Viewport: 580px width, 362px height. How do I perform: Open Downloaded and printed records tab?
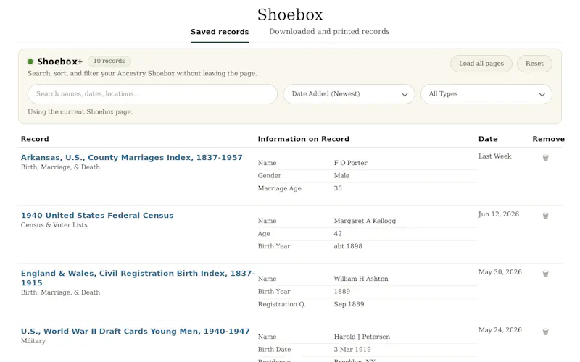pos(329,32)
